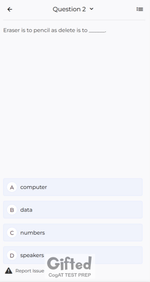The width and height of the screenshot is (150, 282).
Task: Click the question text about eraser
Action: pyautogui.click(x=55, y=30)
